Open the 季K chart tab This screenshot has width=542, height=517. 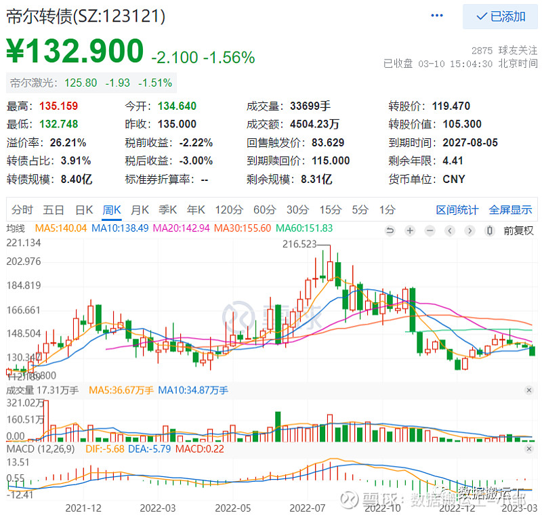click(x=167, y=209)
